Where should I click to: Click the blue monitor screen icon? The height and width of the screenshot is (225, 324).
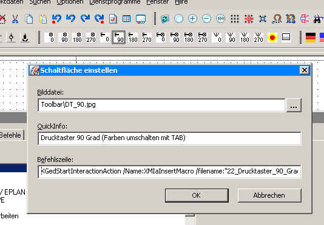[141, 19]
